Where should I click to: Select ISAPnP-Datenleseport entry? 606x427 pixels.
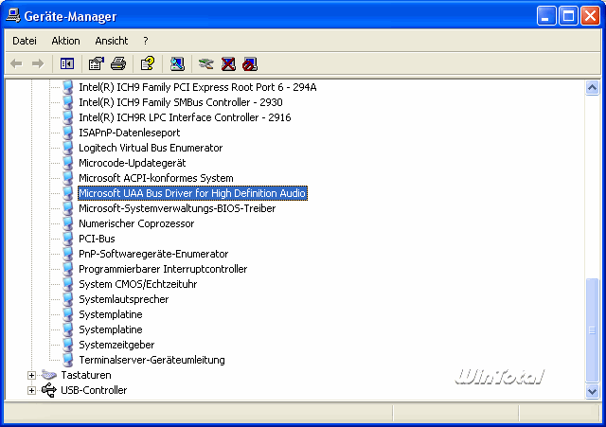click(130, 133)
